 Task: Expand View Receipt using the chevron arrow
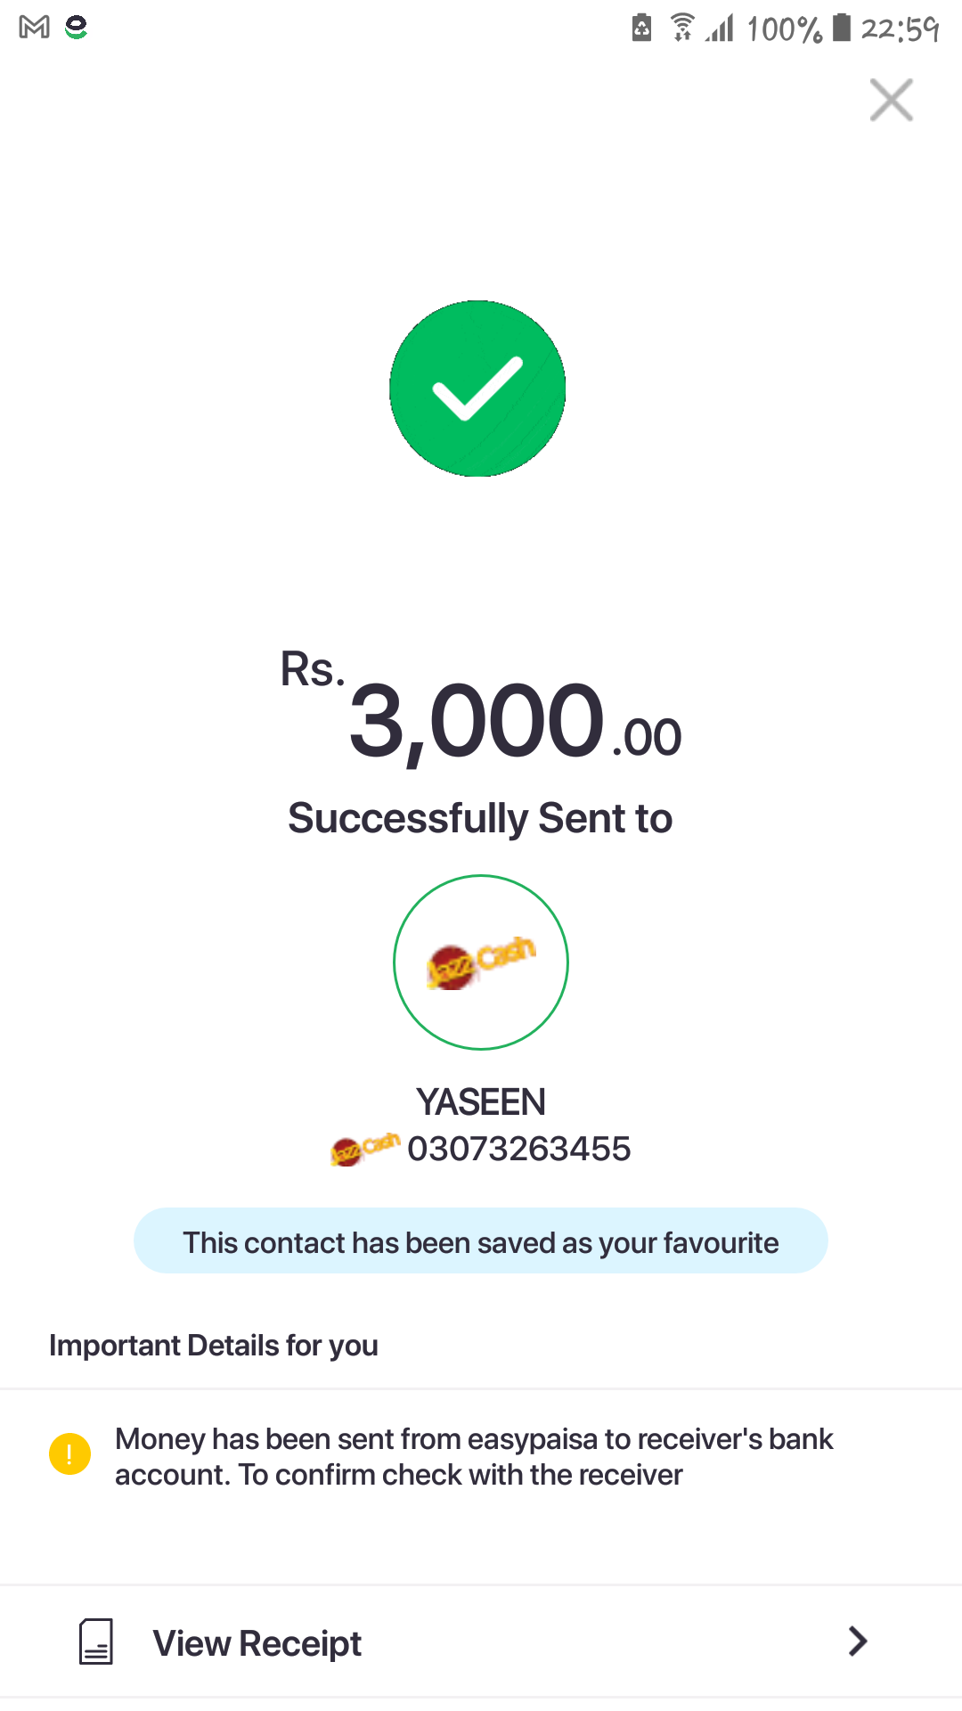(x=857, y=1641)
